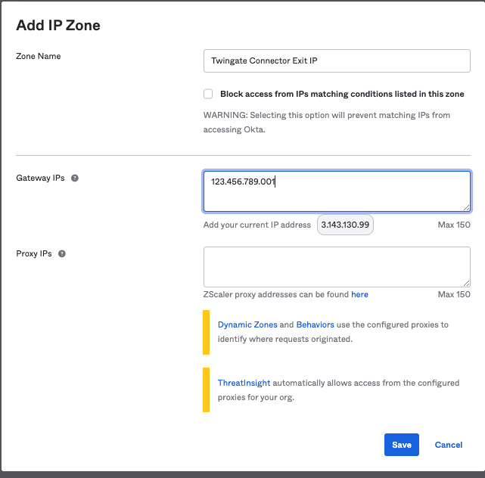Click inside the Gateway IPs text area

[337, 191]
